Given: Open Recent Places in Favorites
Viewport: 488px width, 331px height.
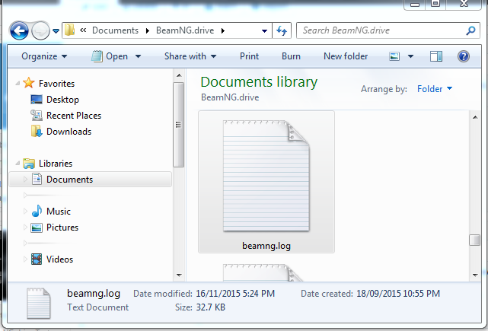Looking at the screenshot, I should [x=74, y=116].
